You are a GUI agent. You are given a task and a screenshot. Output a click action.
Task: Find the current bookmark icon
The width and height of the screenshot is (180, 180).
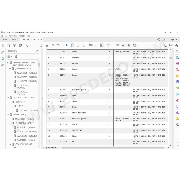(x=16, y=57)
